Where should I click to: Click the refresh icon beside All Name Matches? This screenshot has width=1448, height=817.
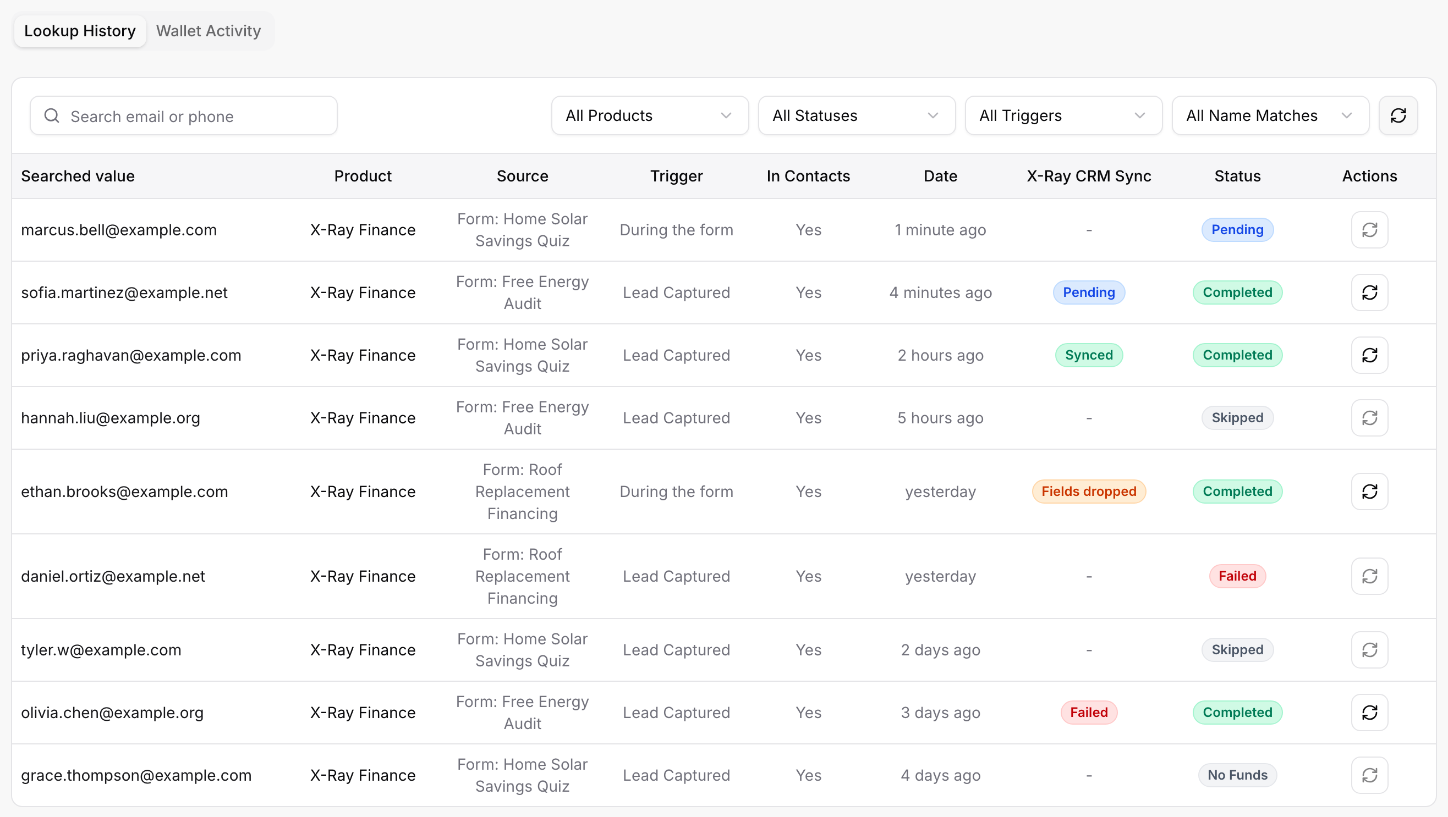[x=1398, y=116]
